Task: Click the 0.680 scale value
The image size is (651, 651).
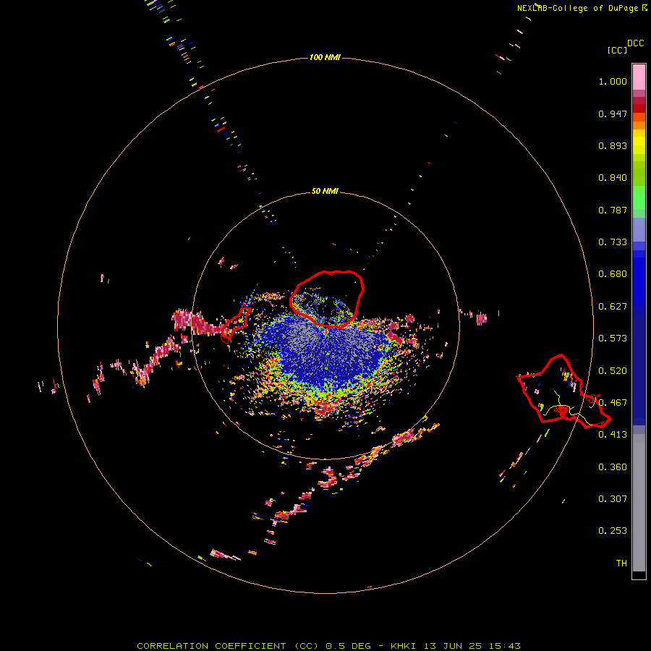Action: coord(613,274)
